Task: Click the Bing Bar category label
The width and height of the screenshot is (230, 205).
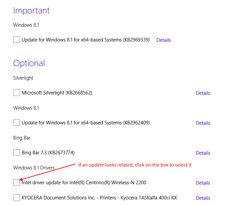Action: (22, 138)
